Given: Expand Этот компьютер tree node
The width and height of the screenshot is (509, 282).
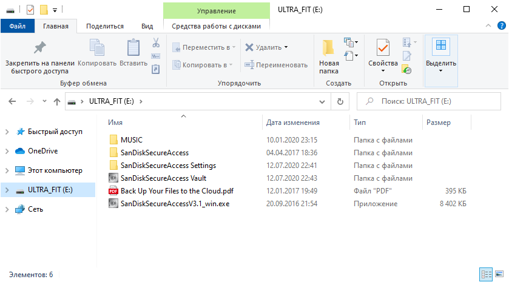Looking at the screenshot, I should [7, 170].
